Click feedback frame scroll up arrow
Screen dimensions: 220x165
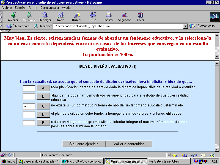click(x=217, y=35)
